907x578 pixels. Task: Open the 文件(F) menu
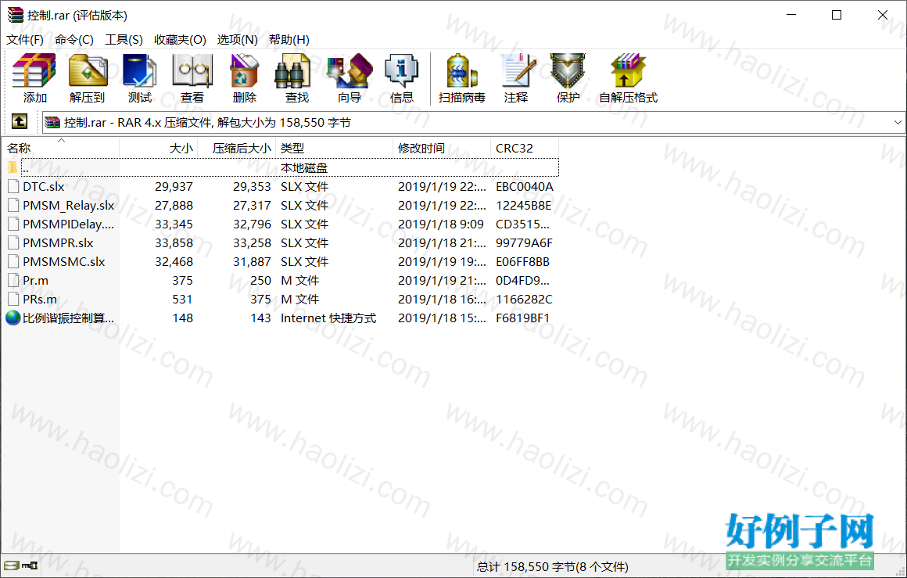(25, 39)
